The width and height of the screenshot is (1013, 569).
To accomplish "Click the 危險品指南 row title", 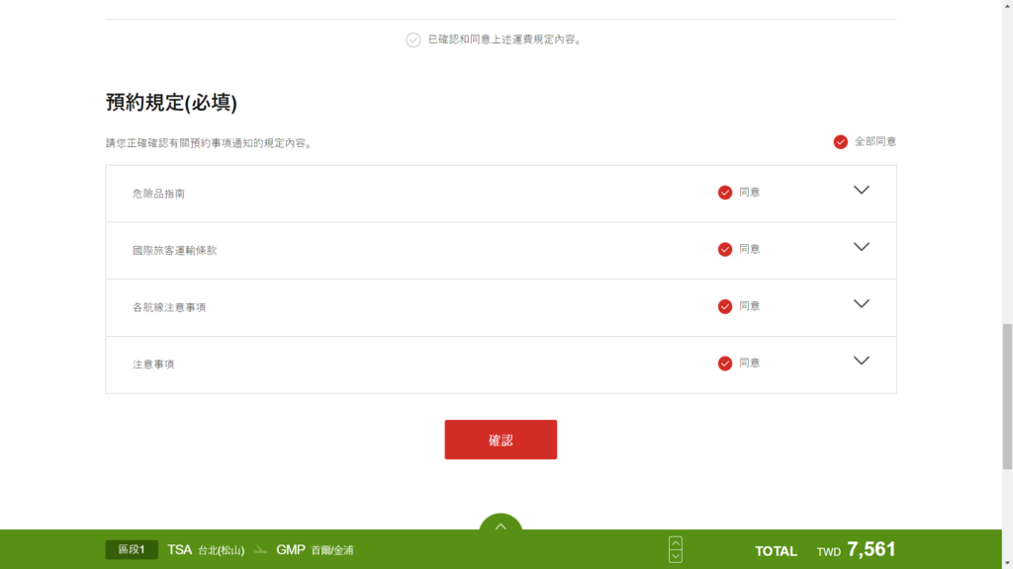I will pyautogui.click(x=159, y=194).
